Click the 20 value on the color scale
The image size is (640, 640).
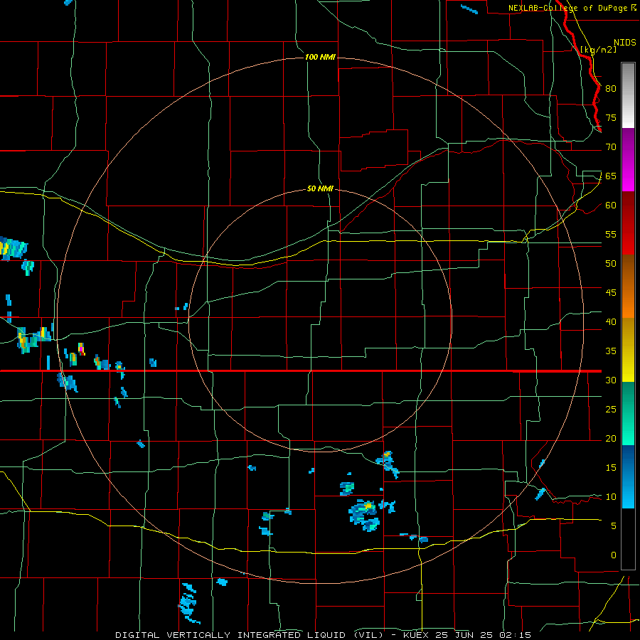coord(611,439)
